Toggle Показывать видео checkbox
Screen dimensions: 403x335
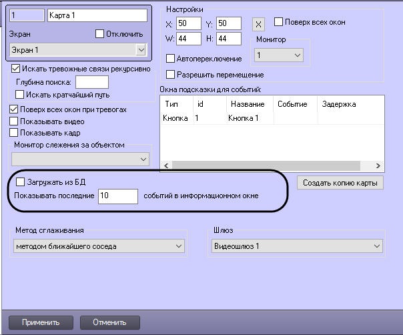pos(14,121)
